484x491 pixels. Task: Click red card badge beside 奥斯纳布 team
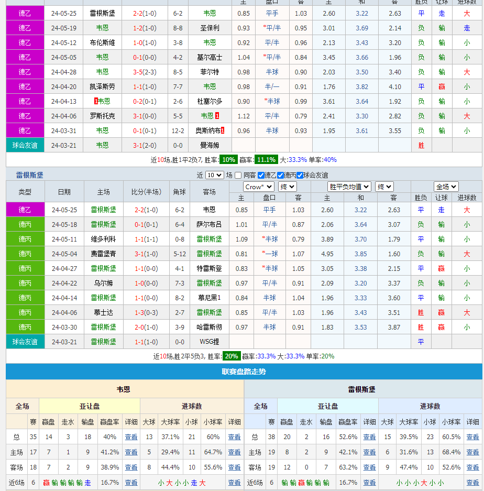[x=223, y=130]
